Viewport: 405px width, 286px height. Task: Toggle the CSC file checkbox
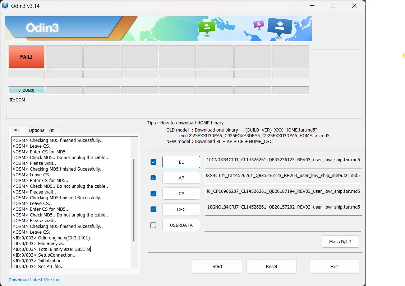tap(153, 209)
